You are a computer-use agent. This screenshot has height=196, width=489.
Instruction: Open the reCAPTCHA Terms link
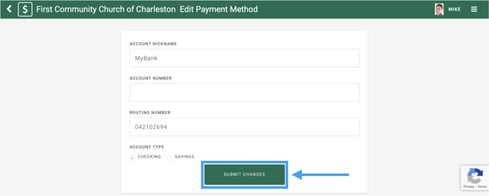pyautogui.click(x=482, y=186)
